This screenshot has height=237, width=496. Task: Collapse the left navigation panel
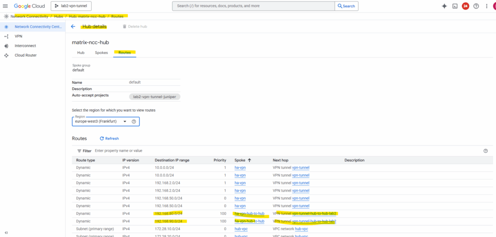(6, 233)
